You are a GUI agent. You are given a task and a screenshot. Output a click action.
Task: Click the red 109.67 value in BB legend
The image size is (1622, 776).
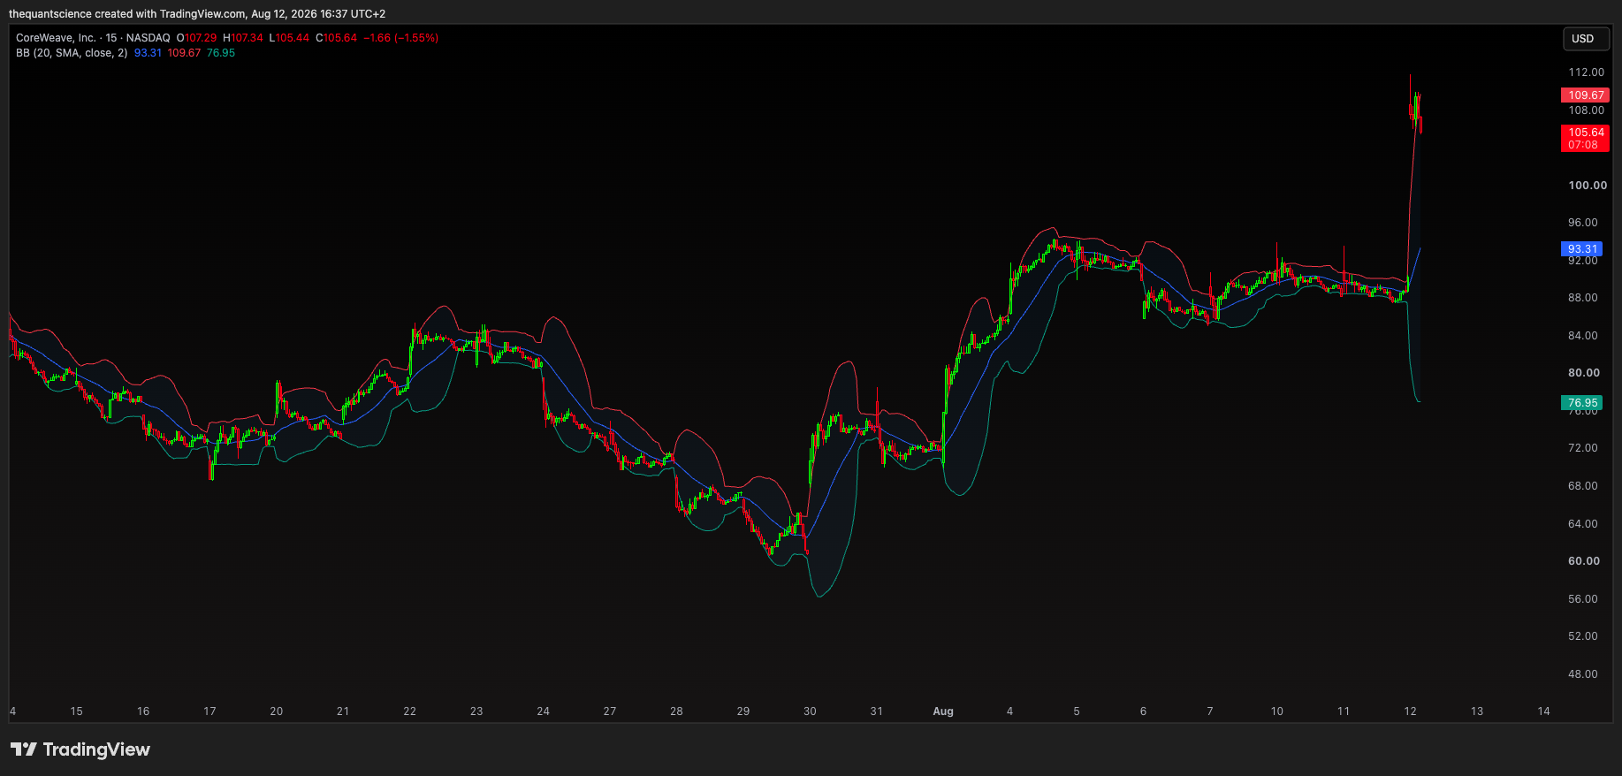[185, 53]
